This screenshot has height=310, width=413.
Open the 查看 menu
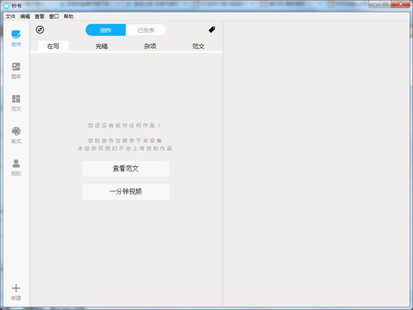click(40, 17)
